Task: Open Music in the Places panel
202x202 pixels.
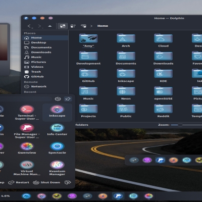Action: coord(45,57)
